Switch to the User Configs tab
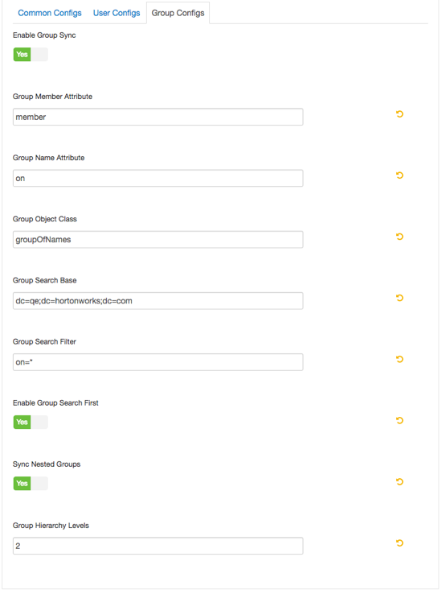 pos(117,13)
